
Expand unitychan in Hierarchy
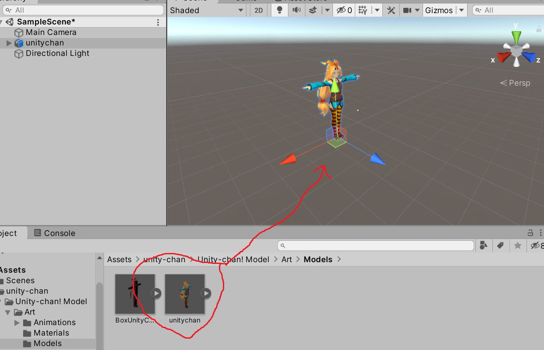9,43
